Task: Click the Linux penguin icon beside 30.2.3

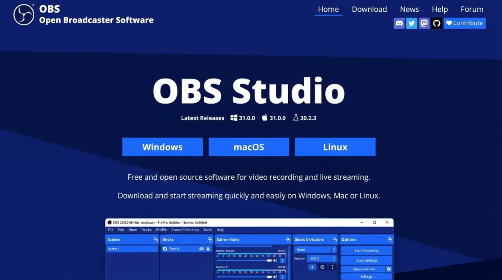Action: pyautogui.click(x=296, y=118)
